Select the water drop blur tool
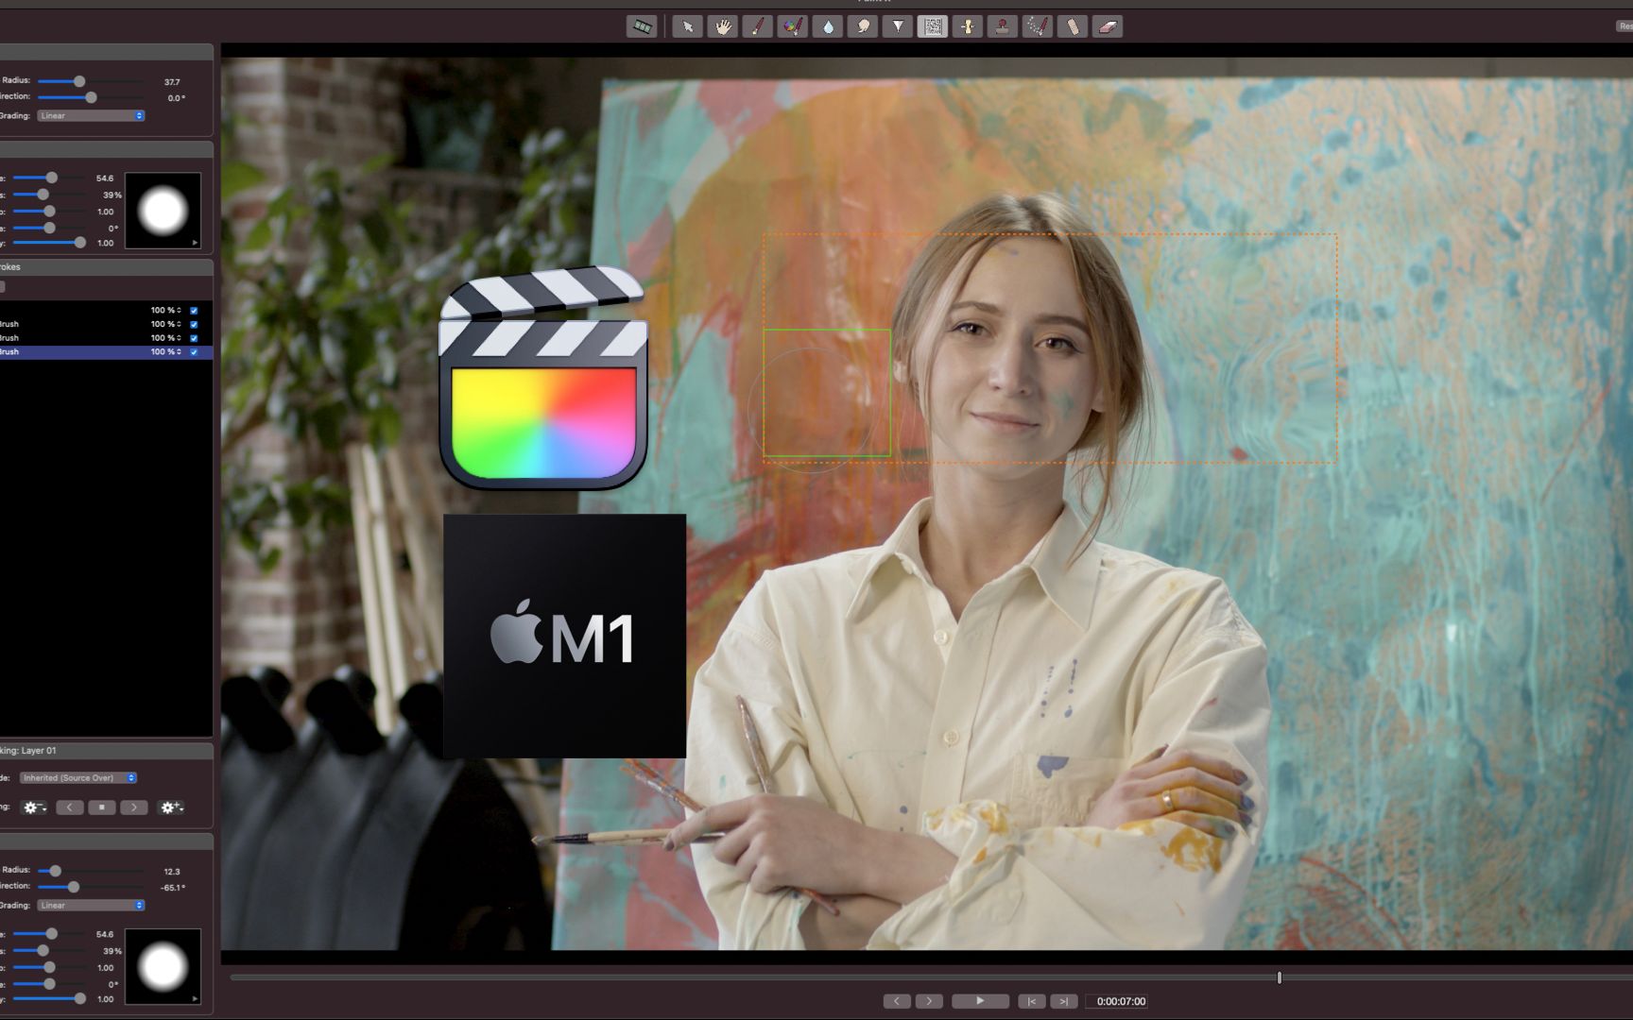The image size is (1633, 1020). (x=828, y=26)
